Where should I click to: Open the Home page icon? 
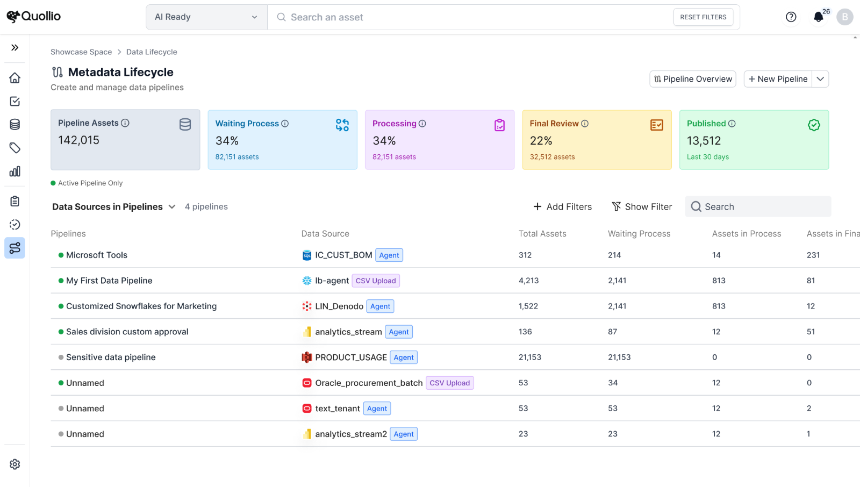[15, 78]
